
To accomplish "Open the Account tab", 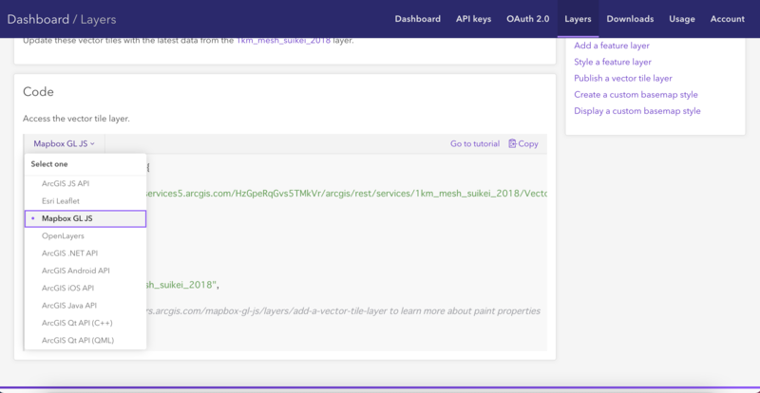I will 728,19.
